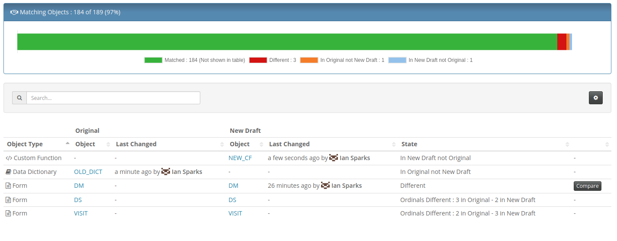Sort by Original Last Changed column

pyautogui.click(x=136, y=144)
